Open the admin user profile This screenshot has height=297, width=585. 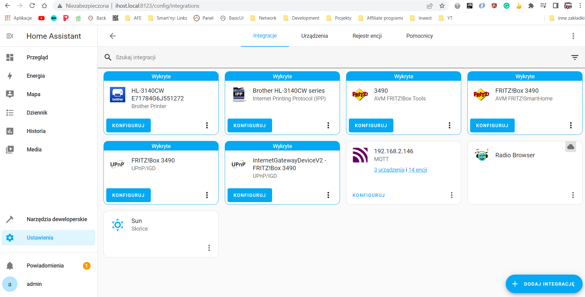[49, 284]
